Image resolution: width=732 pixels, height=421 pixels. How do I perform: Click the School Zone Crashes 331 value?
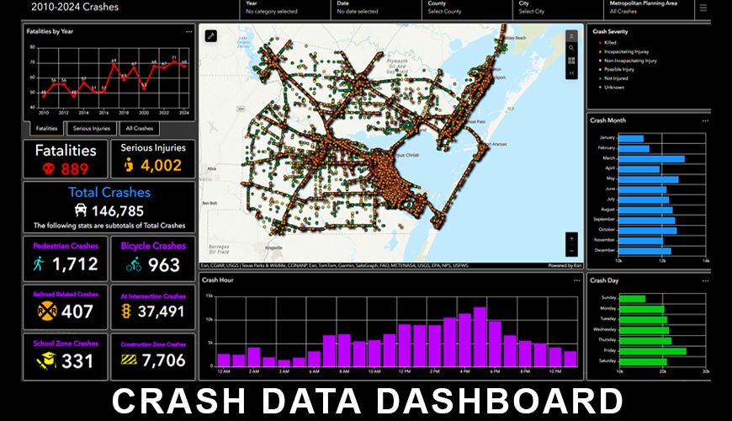[77, 361]
